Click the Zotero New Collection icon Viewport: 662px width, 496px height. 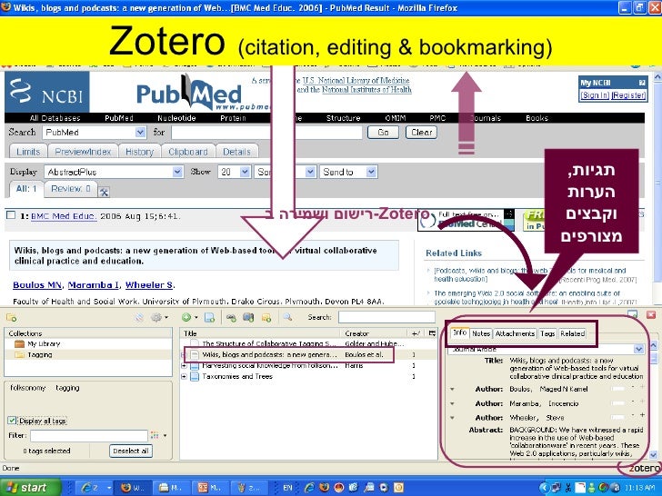(x=12, y=318)
